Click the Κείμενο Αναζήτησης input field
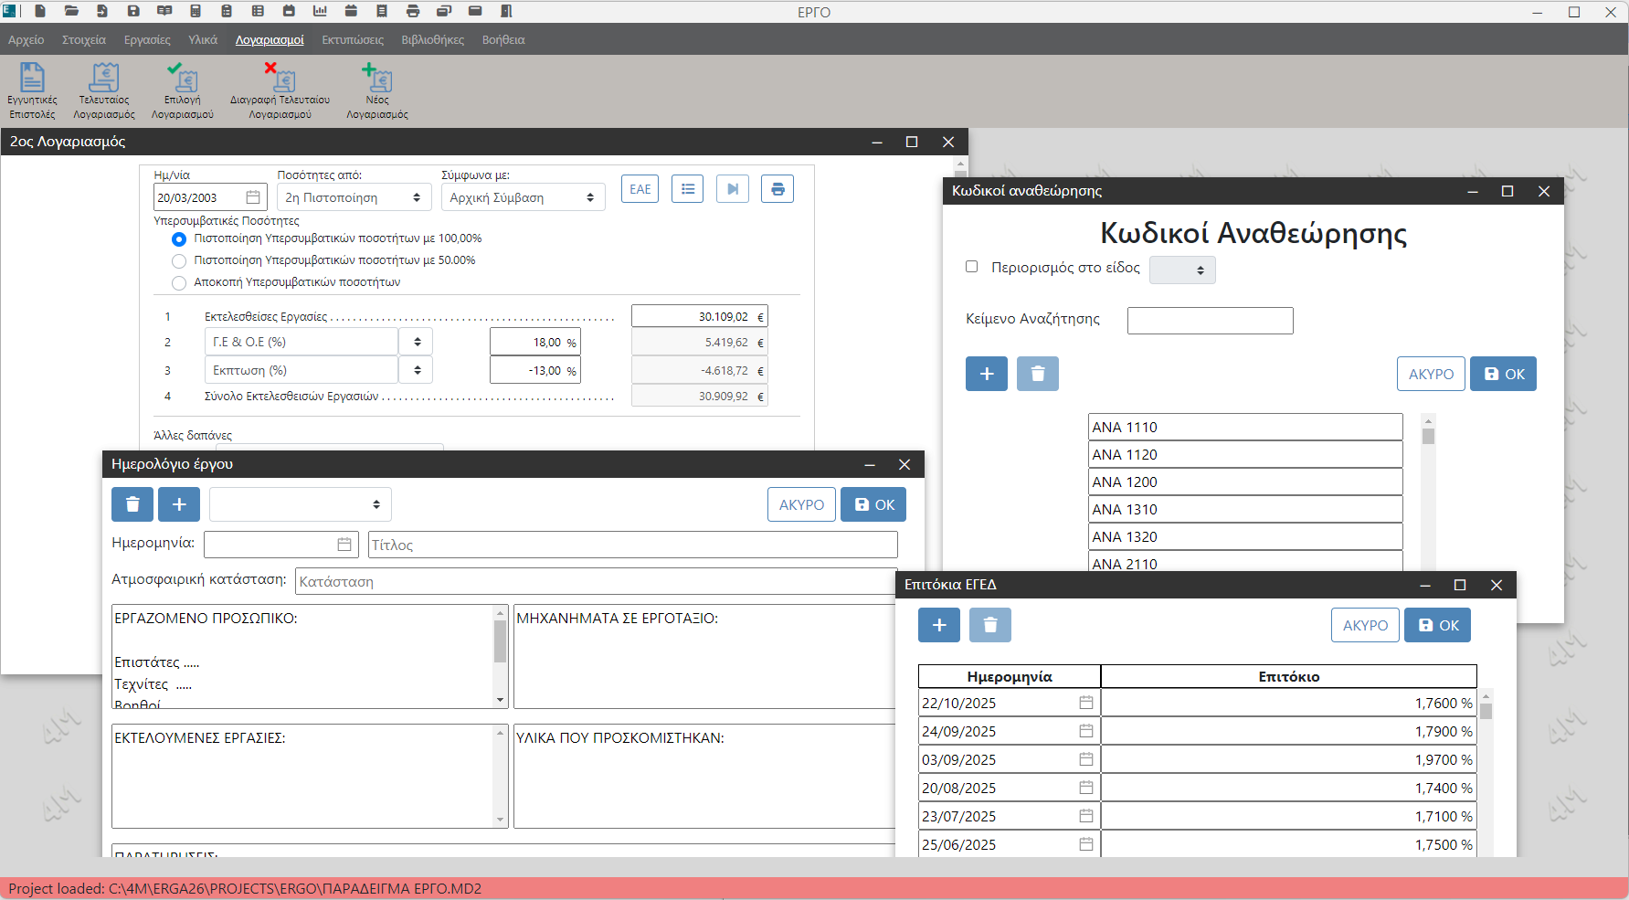The width and height of the screenshot is (1629, 900). 1210,321
